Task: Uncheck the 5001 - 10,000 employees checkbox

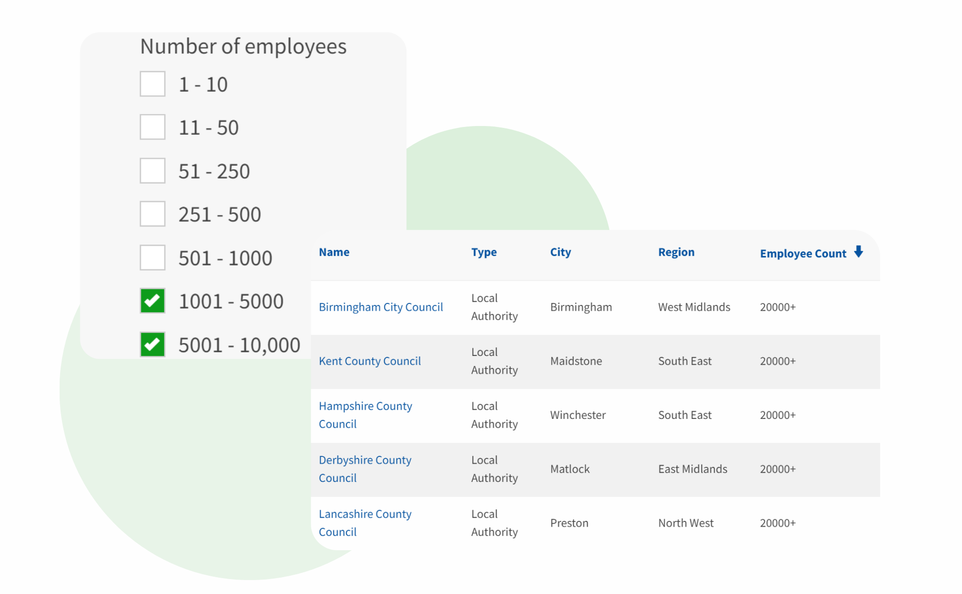Action: tap(152, 344)
